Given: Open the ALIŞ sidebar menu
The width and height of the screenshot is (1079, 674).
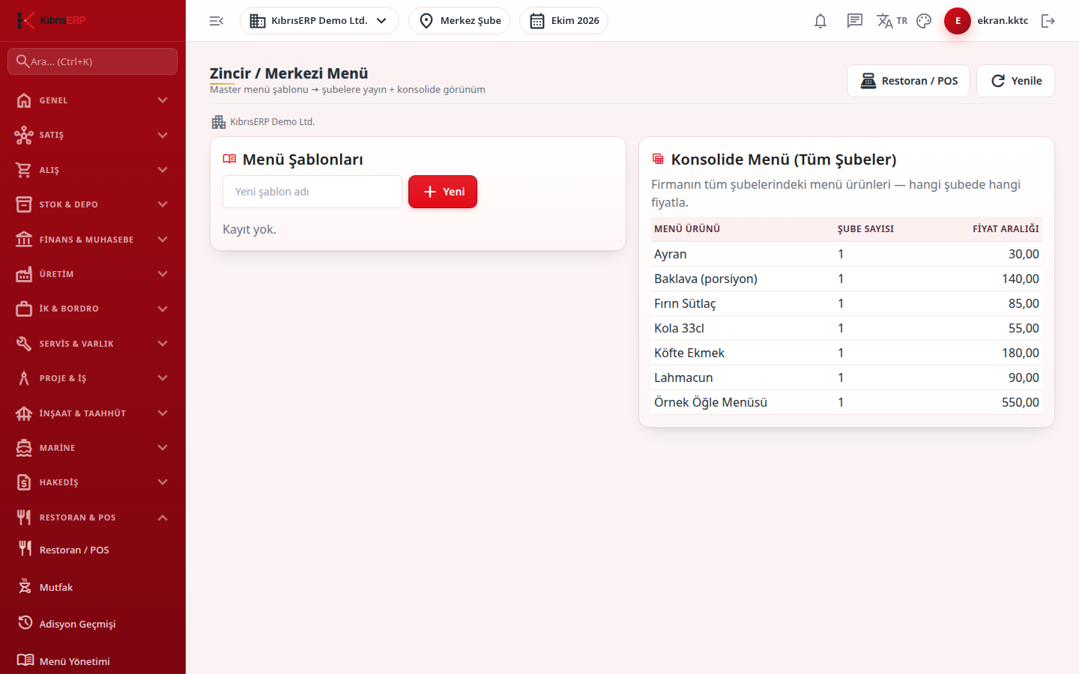Looking at the screenshot, I should click(93, 170).
